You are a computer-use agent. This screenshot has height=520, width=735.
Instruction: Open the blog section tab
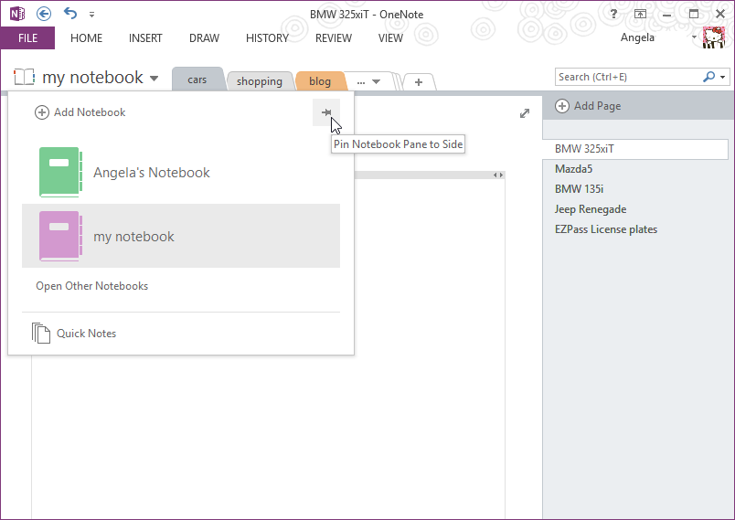320,81
